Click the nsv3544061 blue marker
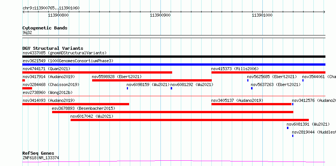This screenshot has height=166, width=336. point(303,80)
